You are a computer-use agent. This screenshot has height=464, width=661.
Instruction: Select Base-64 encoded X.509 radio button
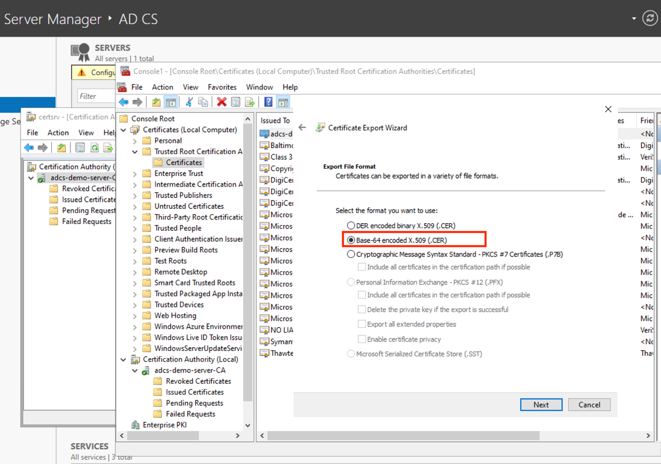[x=351, y=240]
